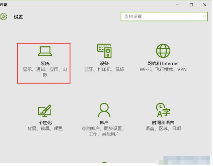Screen dimensions: 213x166
Task: Click the 设置 heading next to gear
Action: point(18,17)
